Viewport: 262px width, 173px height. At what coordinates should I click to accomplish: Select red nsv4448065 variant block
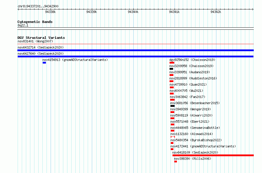[173, 131]
